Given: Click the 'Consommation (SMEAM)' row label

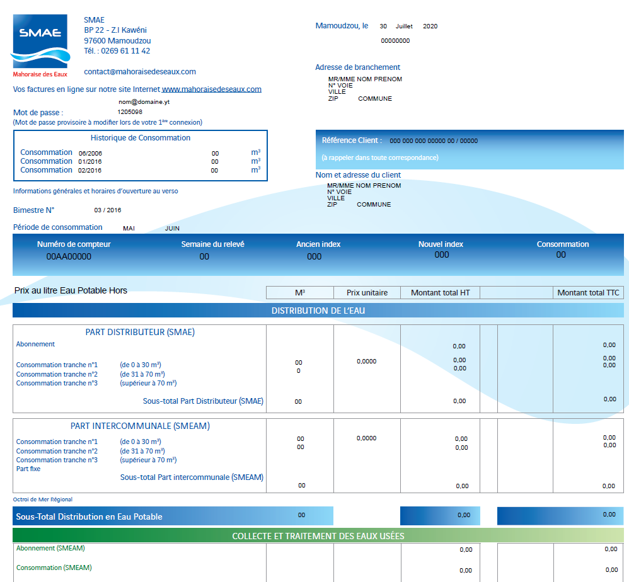Looking at the screenshot, I should [54, 568].
